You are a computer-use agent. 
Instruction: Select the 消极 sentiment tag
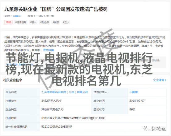(8, 22)
